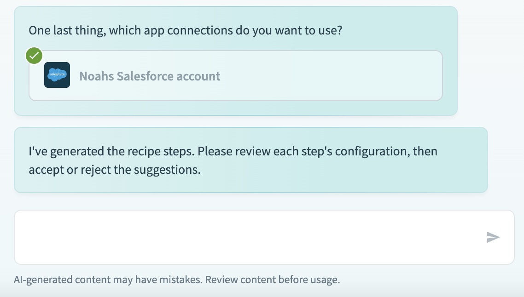Click the Salesforce app icon on the connection card
This screenshot has width=524, height=297.
pyautogui.click(x=57, y=75)
